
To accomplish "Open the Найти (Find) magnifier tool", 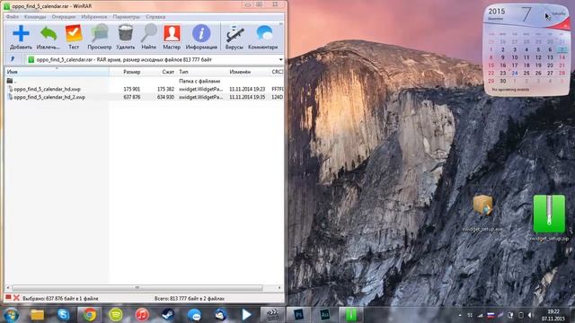I will coord(148,37).
